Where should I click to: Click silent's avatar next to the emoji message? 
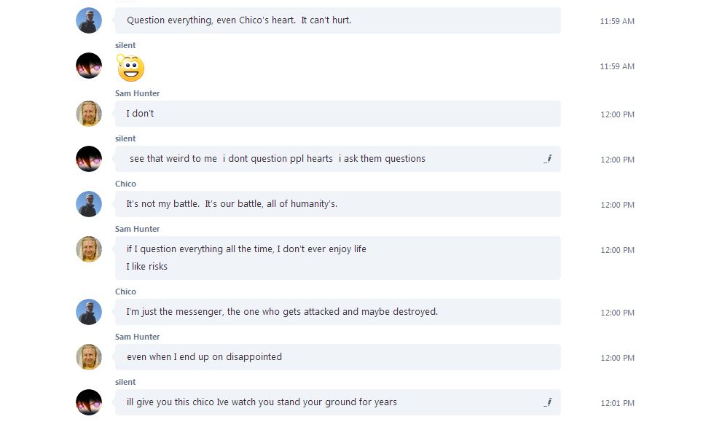tap(89, 66)
